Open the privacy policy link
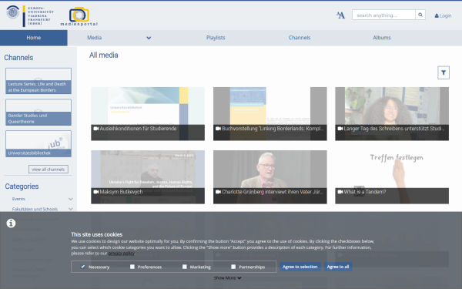 pos(122,254)
